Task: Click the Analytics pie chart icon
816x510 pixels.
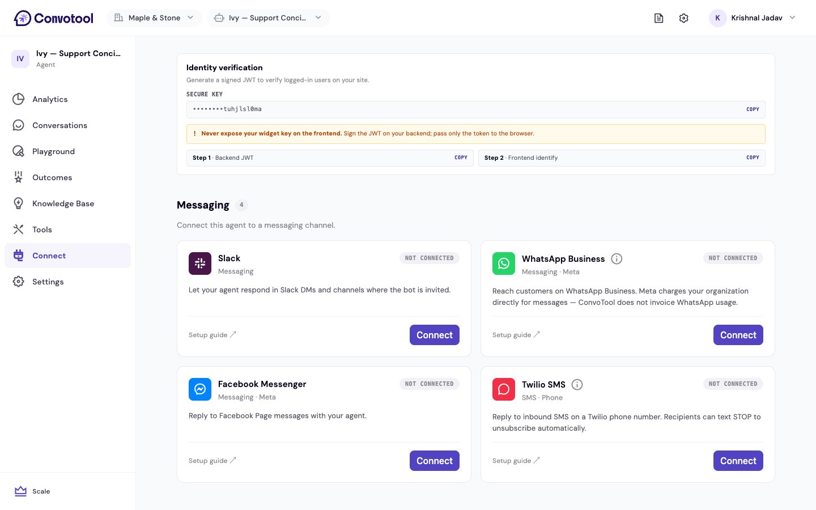Action: coord(19,99)
